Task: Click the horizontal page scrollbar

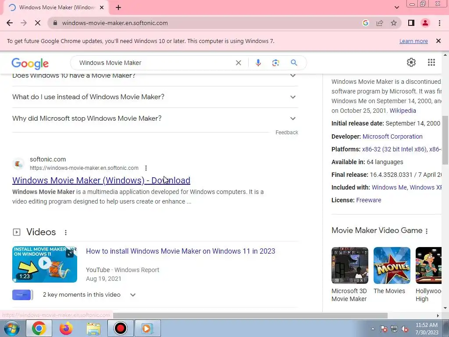Action: click(x=250, y=315)
